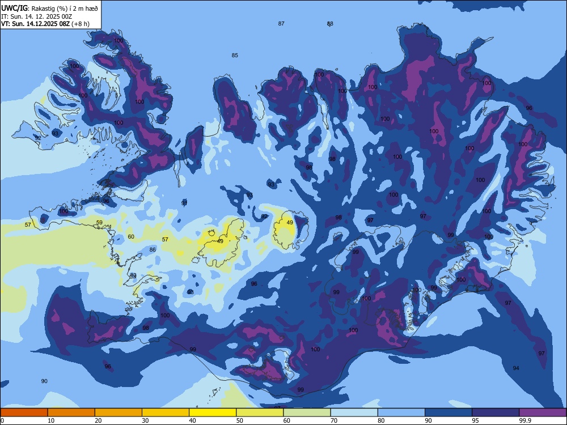Click the 'UWC/IG: Rakastig (%) í 2 m hæð' title

coord(49,8)
